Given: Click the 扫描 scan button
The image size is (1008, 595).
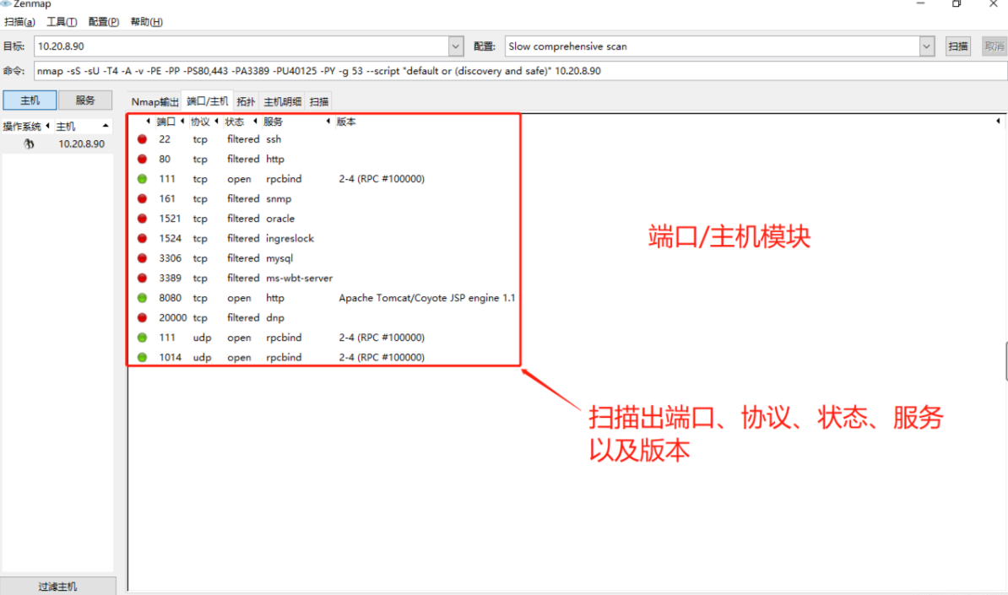Looking at the screenshot, I should 958,46.
